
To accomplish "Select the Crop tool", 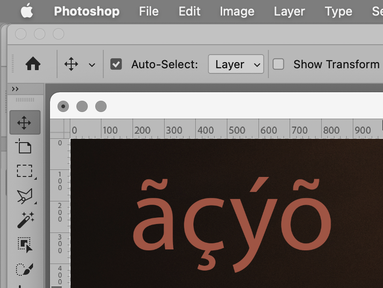I will (x=25, y=146).
